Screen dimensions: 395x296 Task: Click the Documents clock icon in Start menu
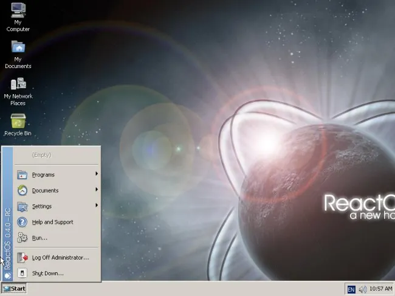22,190
